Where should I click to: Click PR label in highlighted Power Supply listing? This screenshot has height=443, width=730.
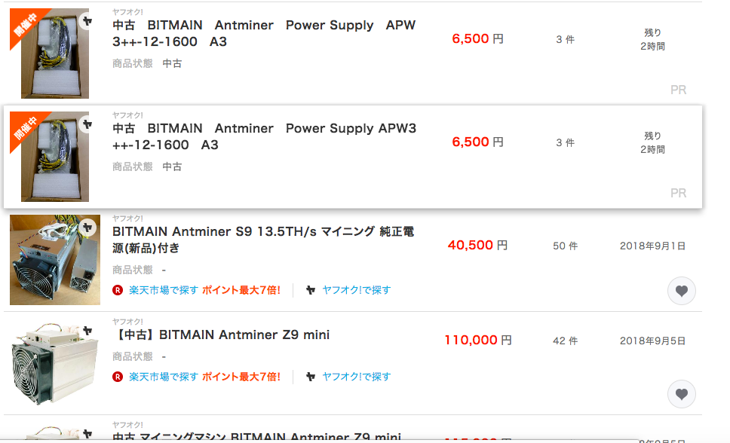[x=678, y=194]
